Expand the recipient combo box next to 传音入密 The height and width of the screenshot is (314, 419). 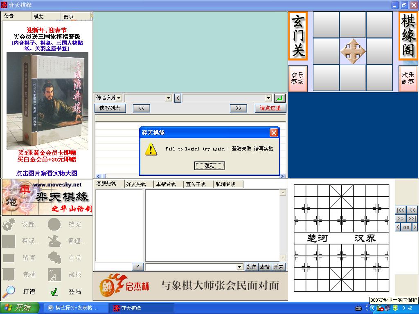(169, 98)
